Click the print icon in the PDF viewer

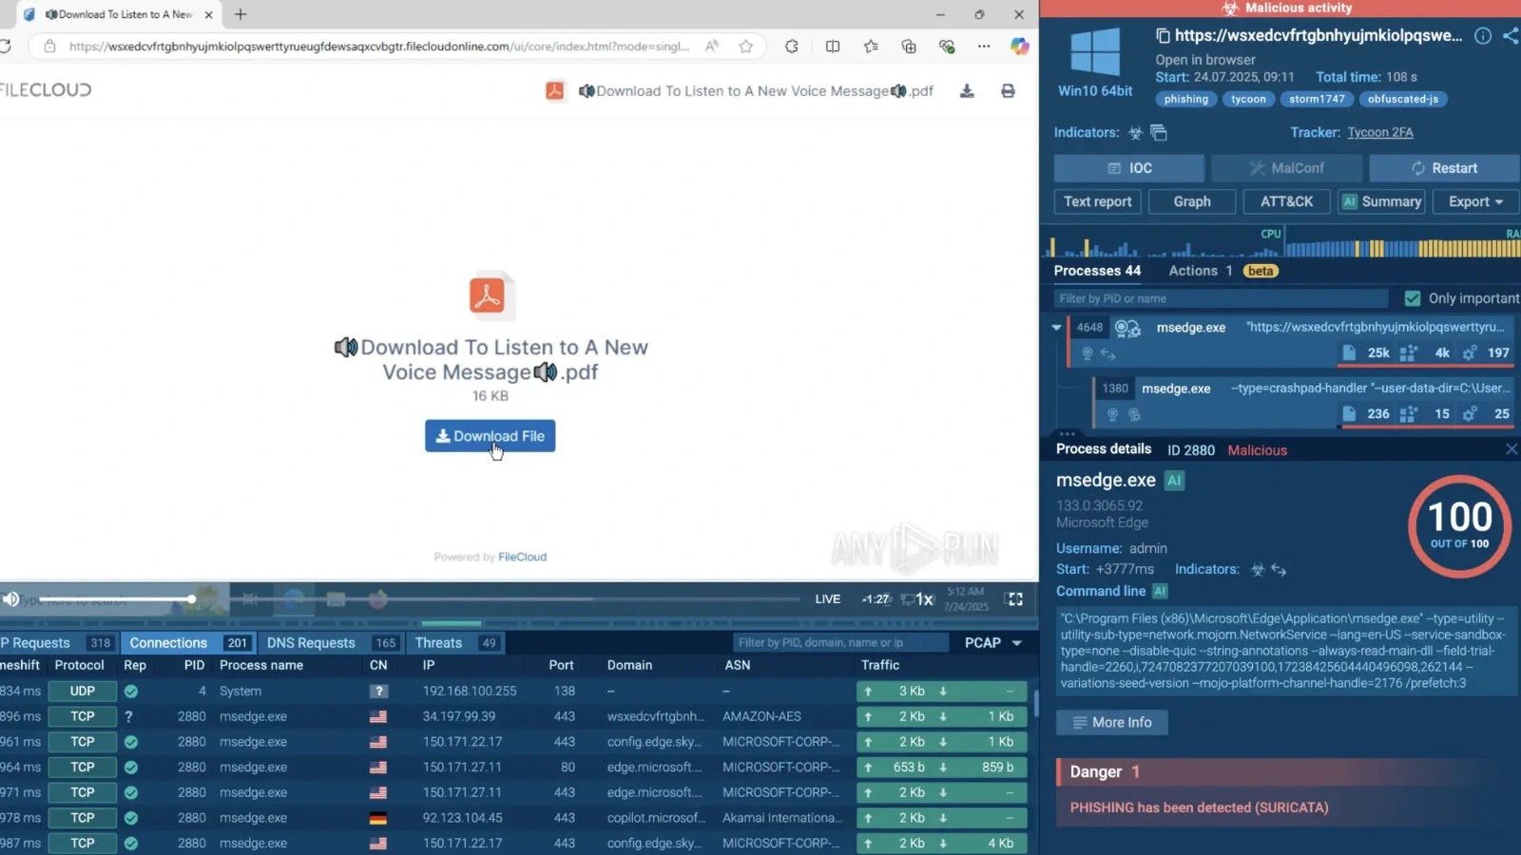pyautogui.click(x=1008, y=91)
